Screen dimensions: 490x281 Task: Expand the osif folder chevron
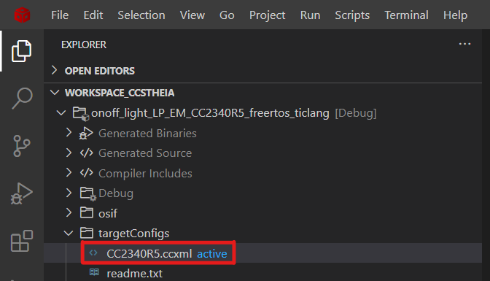coord(69,213)
